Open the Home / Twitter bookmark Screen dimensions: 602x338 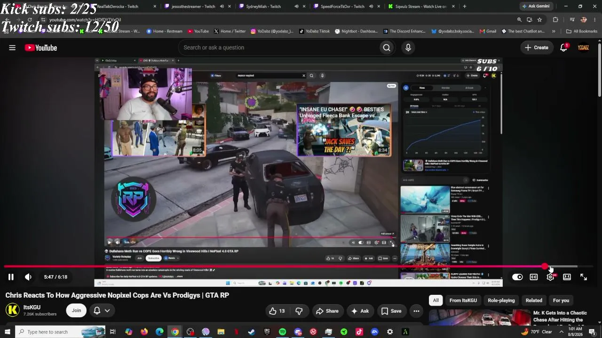230,31
